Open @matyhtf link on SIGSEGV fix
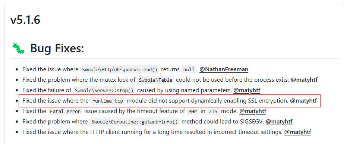Screen dimensions: 356x144 (x=279, y=122)
